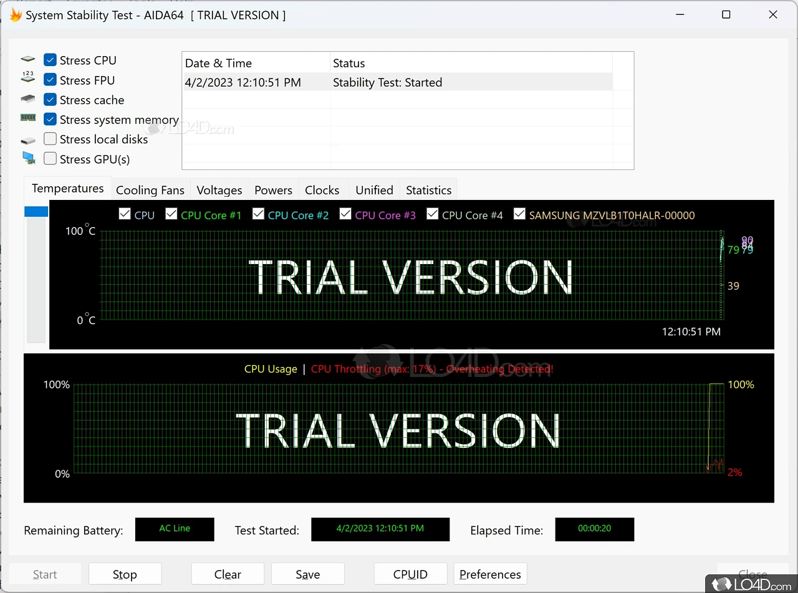Image resolution: width=798 pixels, height=593 pixels.
Task: Switch to the Powers tab
Action: tap(273, 190)
